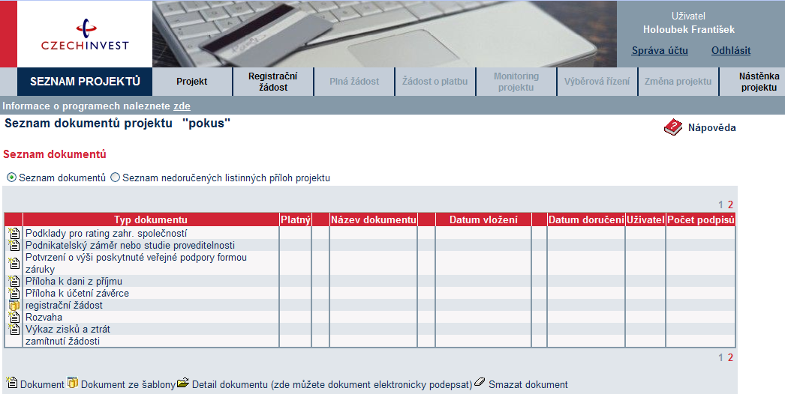The width and height of the screenshot is (785, 394).
Task: Follow the 'zde' program information link
Action: 182,106
